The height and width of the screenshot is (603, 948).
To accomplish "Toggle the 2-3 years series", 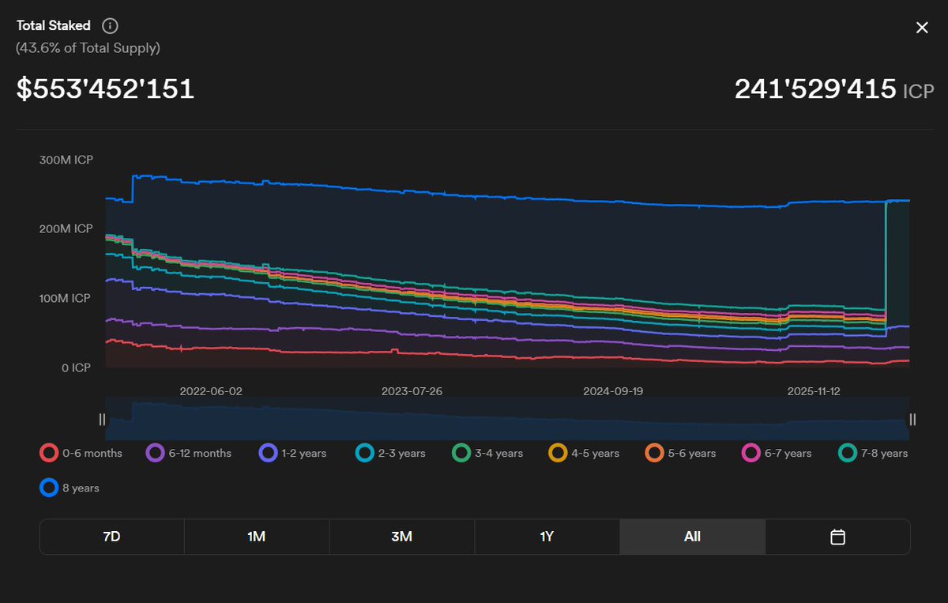I will 391,453.
